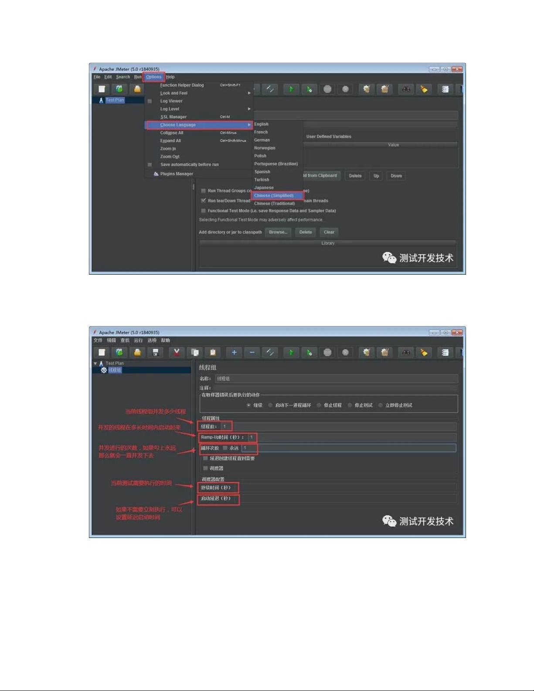Click Start no pauses icon in upper window

(309, 89)
